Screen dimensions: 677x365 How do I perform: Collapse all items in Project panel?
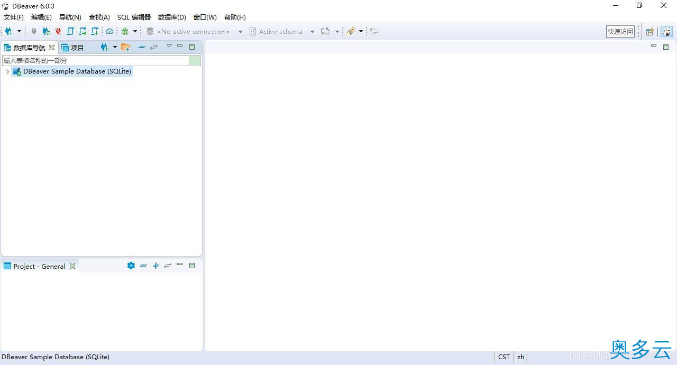click(143, 266)
